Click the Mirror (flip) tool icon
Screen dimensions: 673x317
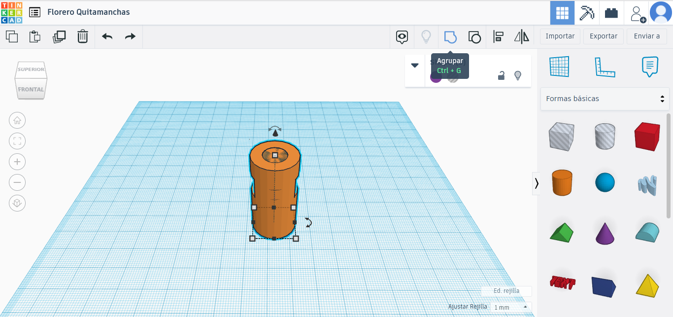[521, 36]
